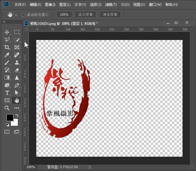Select the Eyedropper tool
Image resolution: width=196 pixels, height=171 pixels.
pyautogui.click(x=7, y=55)
